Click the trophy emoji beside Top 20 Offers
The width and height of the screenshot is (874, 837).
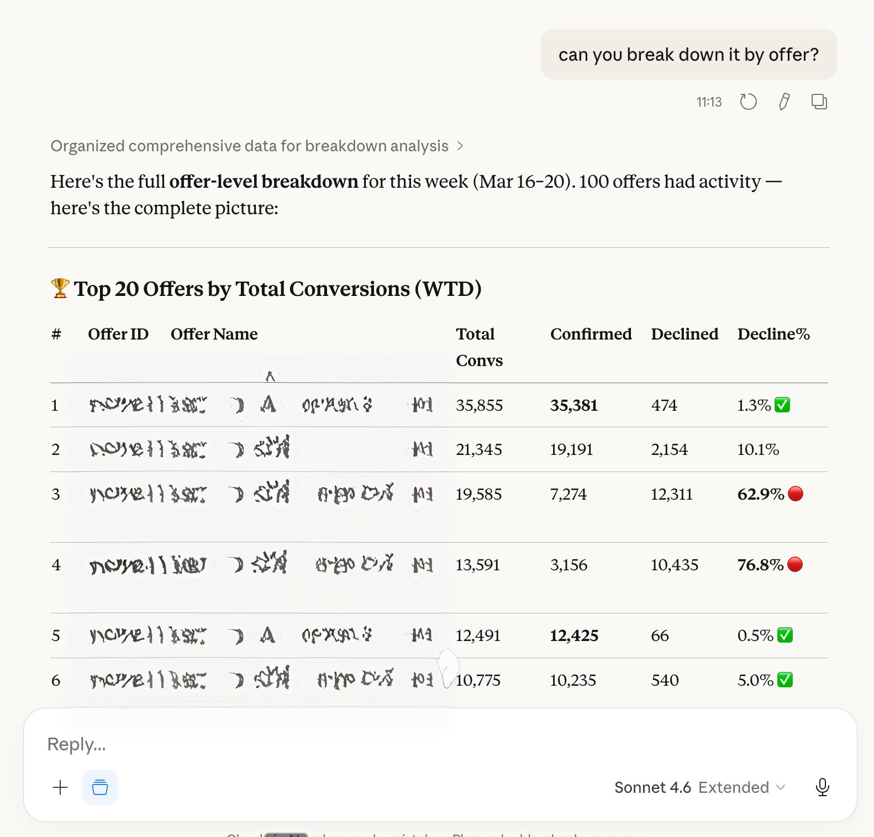pyautogui.click(x=60, y=288)
